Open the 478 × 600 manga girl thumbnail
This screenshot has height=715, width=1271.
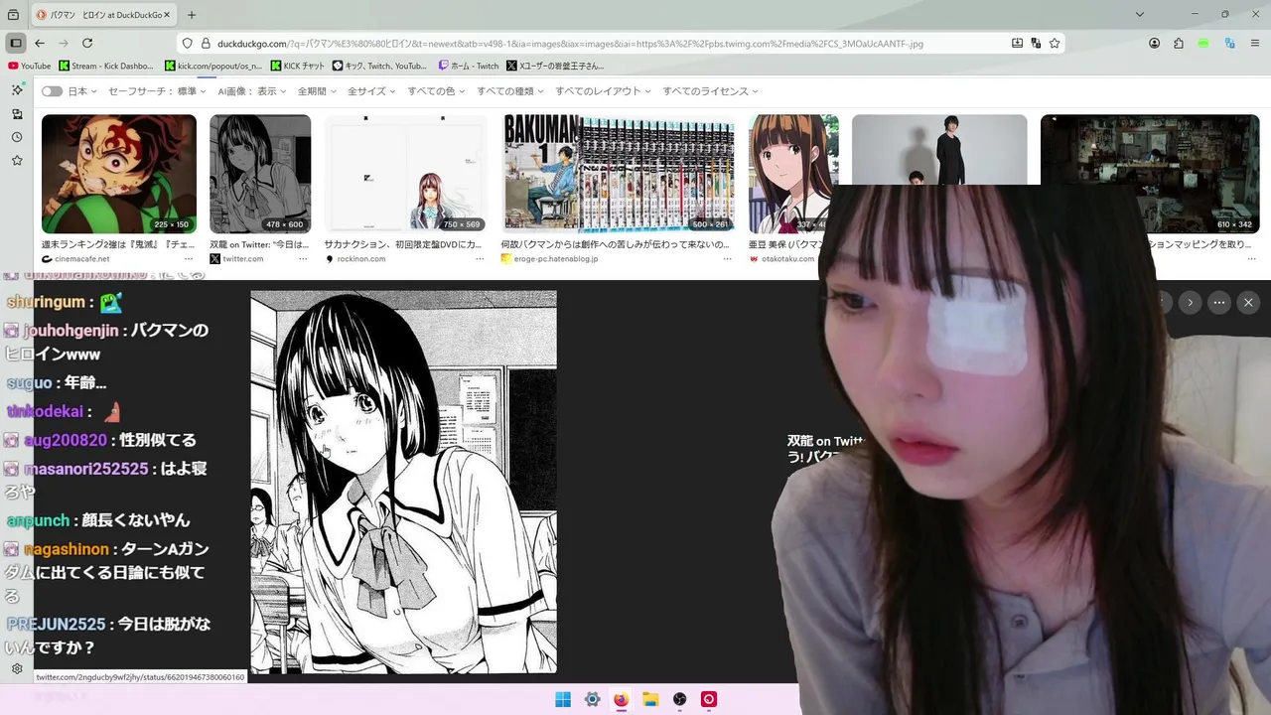tap(260, 174)
